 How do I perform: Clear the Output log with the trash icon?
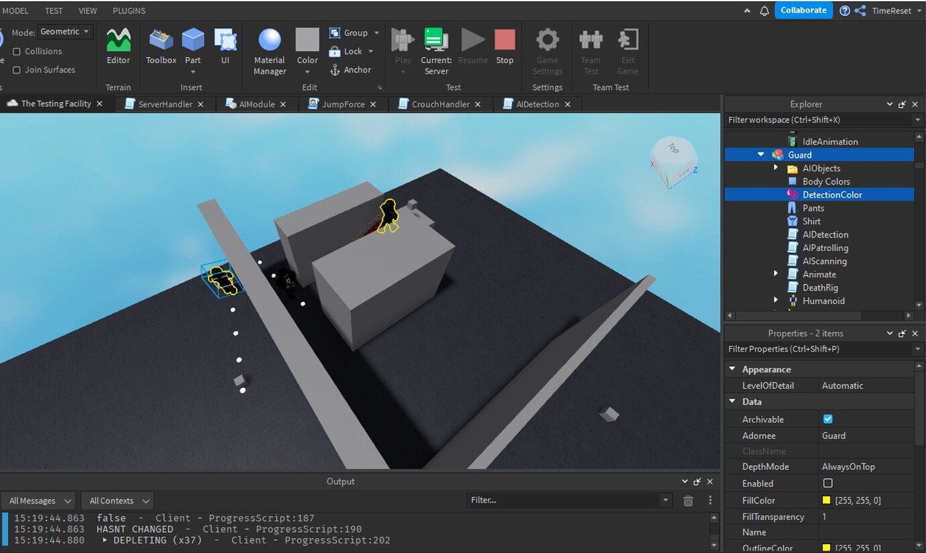688,500
